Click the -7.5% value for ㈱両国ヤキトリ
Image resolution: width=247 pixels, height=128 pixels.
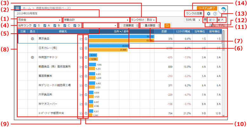(187, 57)
